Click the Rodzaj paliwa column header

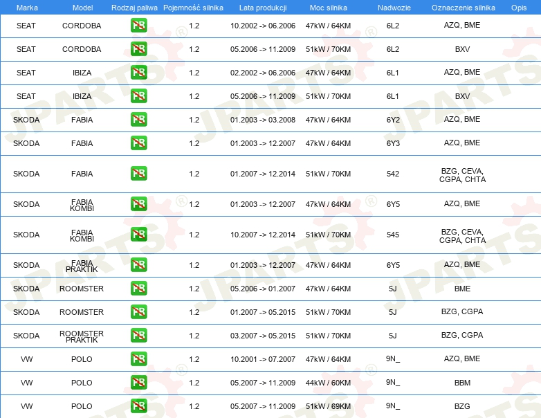(x=134, y=8)
